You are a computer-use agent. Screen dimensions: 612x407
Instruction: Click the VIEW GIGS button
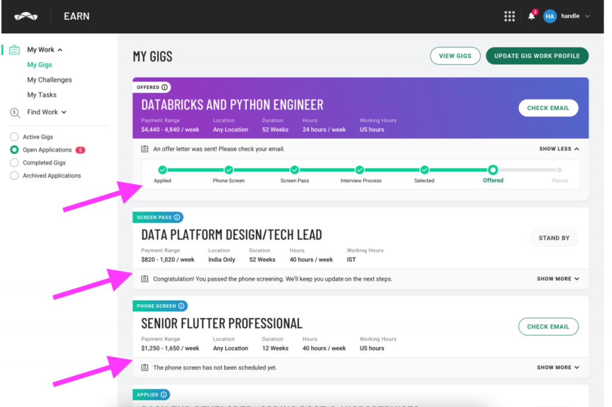pyautogui.click(x=455, y=56)
